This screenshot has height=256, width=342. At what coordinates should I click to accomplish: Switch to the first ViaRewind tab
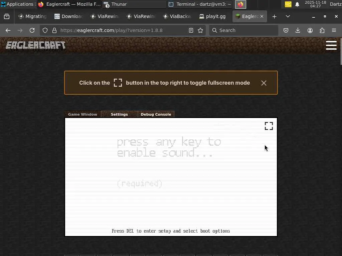click(x=105, y=16)
